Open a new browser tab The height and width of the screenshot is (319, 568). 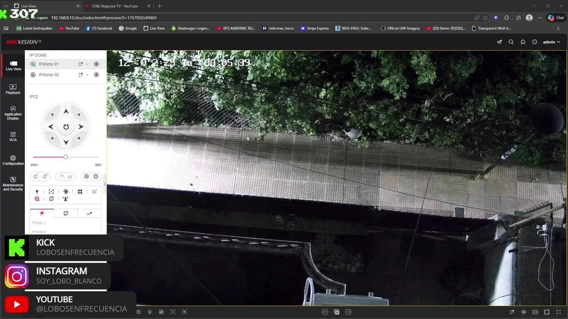pyautogui.click(x=159, y=6)
